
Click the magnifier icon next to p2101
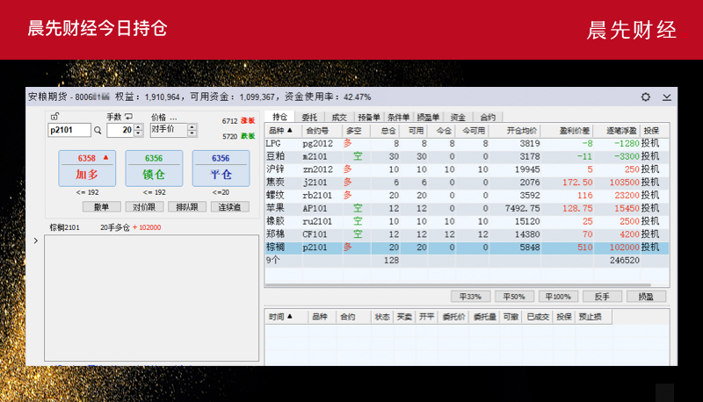click(x=98, y=130)
